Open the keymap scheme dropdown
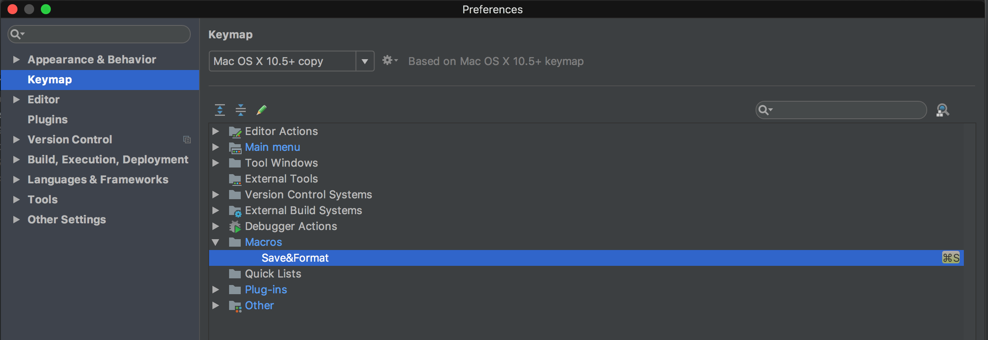This screenshot has width=988, height=340. (x=365, y=61)
